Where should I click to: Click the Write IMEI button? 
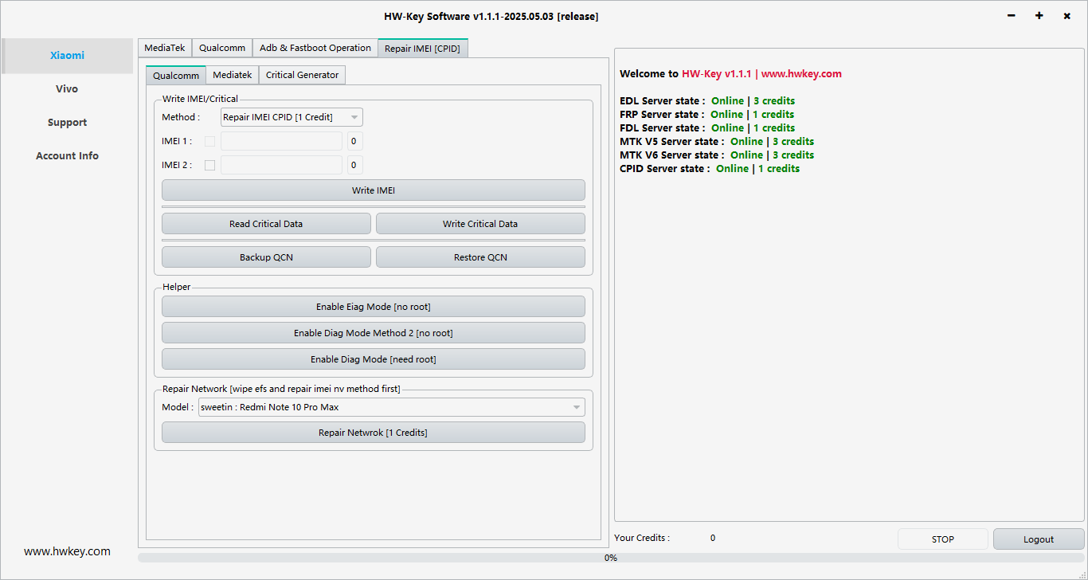[374, 190]
